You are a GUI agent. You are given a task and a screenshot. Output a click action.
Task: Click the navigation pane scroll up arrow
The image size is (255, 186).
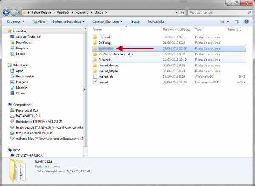85,29
